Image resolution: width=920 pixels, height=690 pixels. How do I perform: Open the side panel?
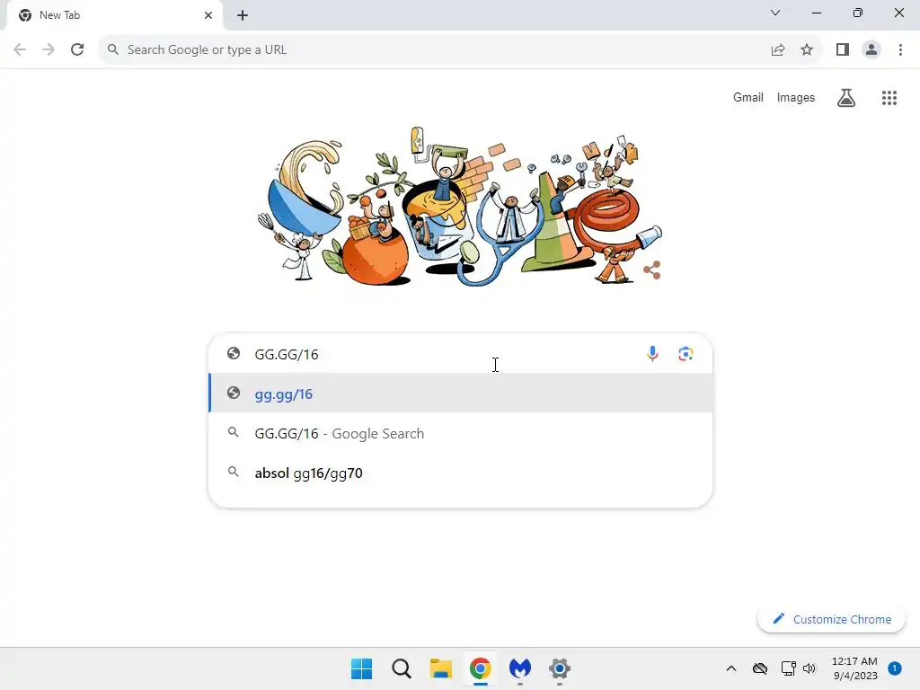[x=843, y=50]
